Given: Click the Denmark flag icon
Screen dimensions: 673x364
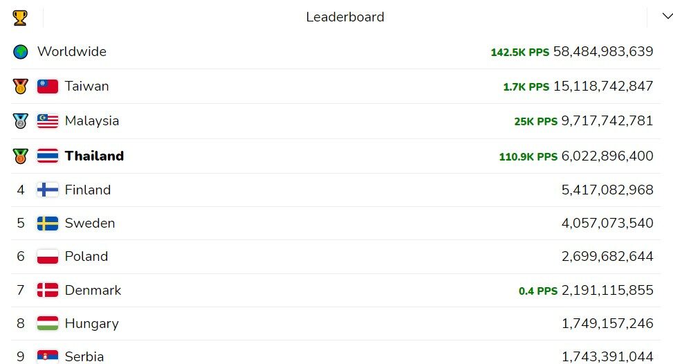Looking at the screenshot, I should [48, 290].
